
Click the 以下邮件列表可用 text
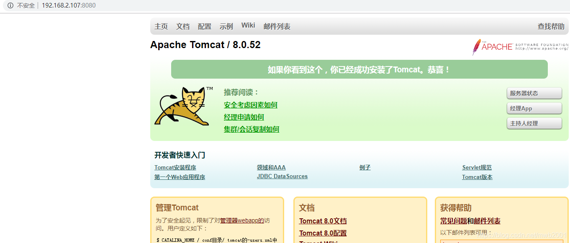pyautogui.click(x=465, y=232)
